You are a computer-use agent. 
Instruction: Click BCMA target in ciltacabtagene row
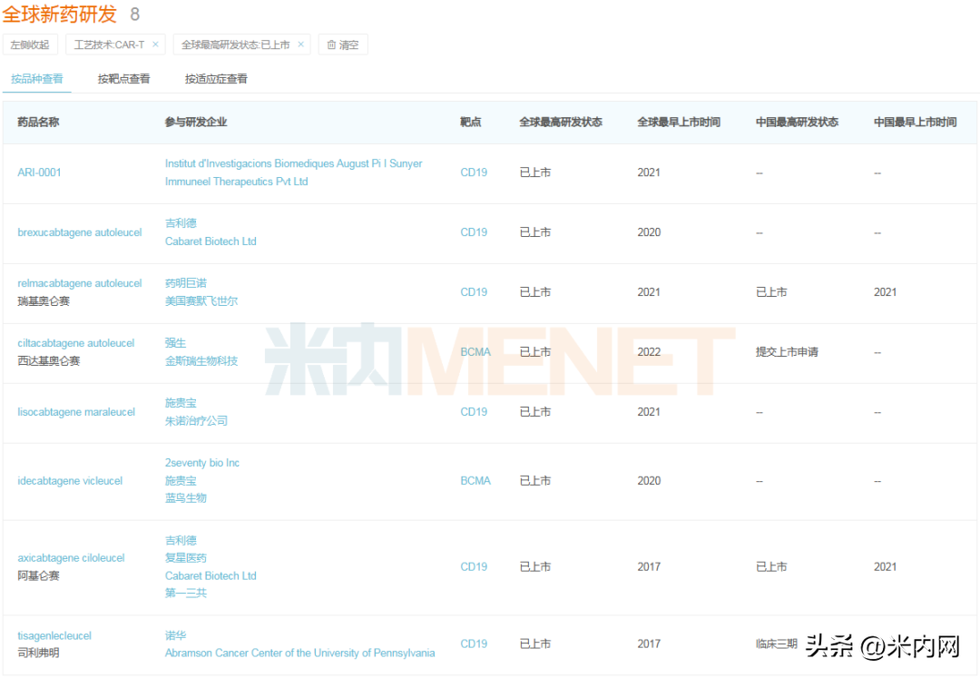[475, 352]
